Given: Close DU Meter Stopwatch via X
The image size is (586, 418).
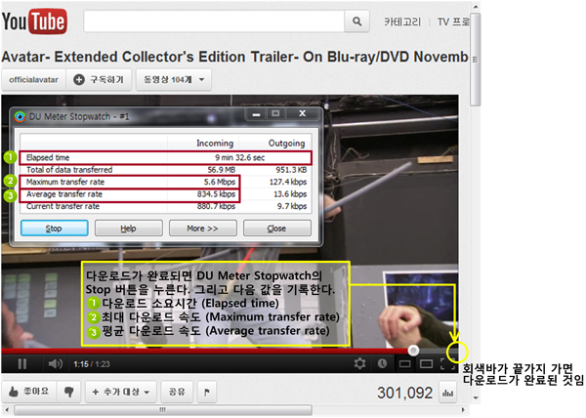Looking at the screenshot, I should click(303, 113).
